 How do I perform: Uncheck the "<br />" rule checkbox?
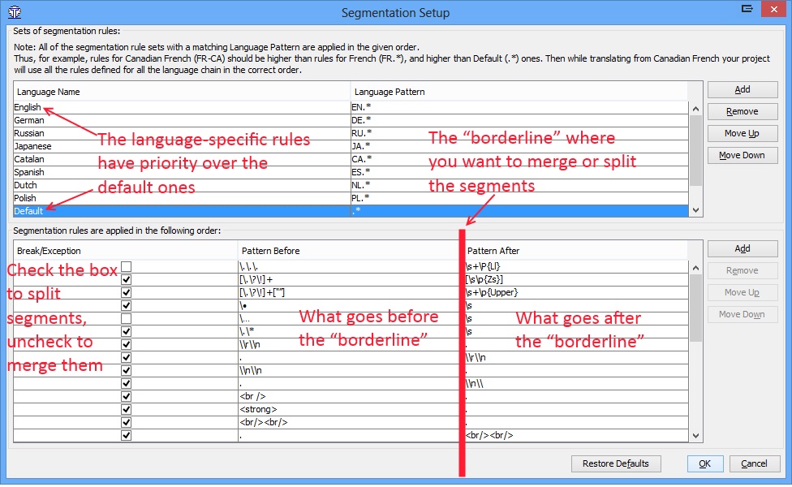click(x=126, y=396)
